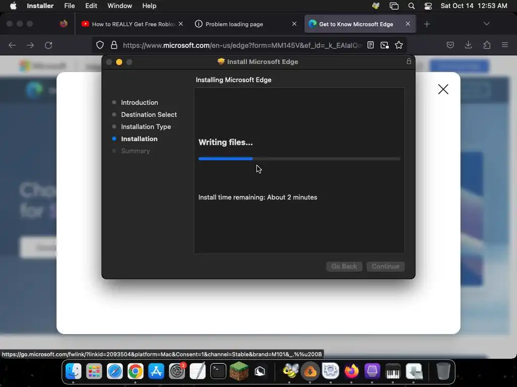517x387 pixels.
Task: Toggle reader view icon in address bar
Action: coord(370,45)
